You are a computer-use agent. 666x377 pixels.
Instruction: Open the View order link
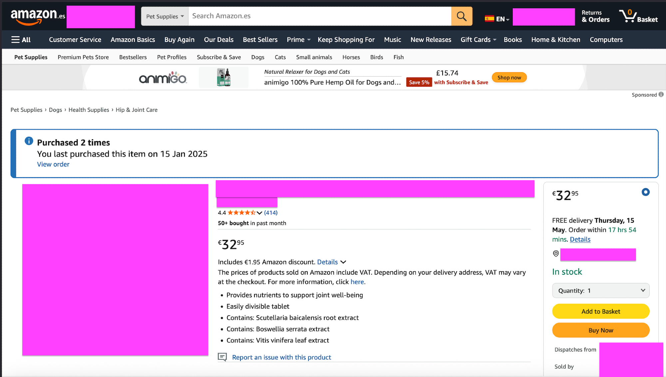53,164
